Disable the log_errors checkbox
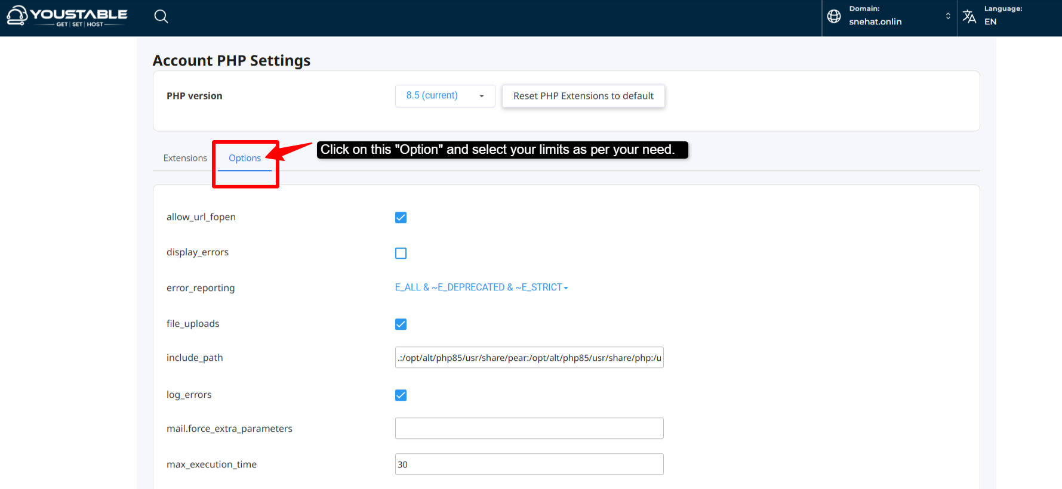Image resolution: width=1062 pixels, height=489 pixels. coord(401,395)
